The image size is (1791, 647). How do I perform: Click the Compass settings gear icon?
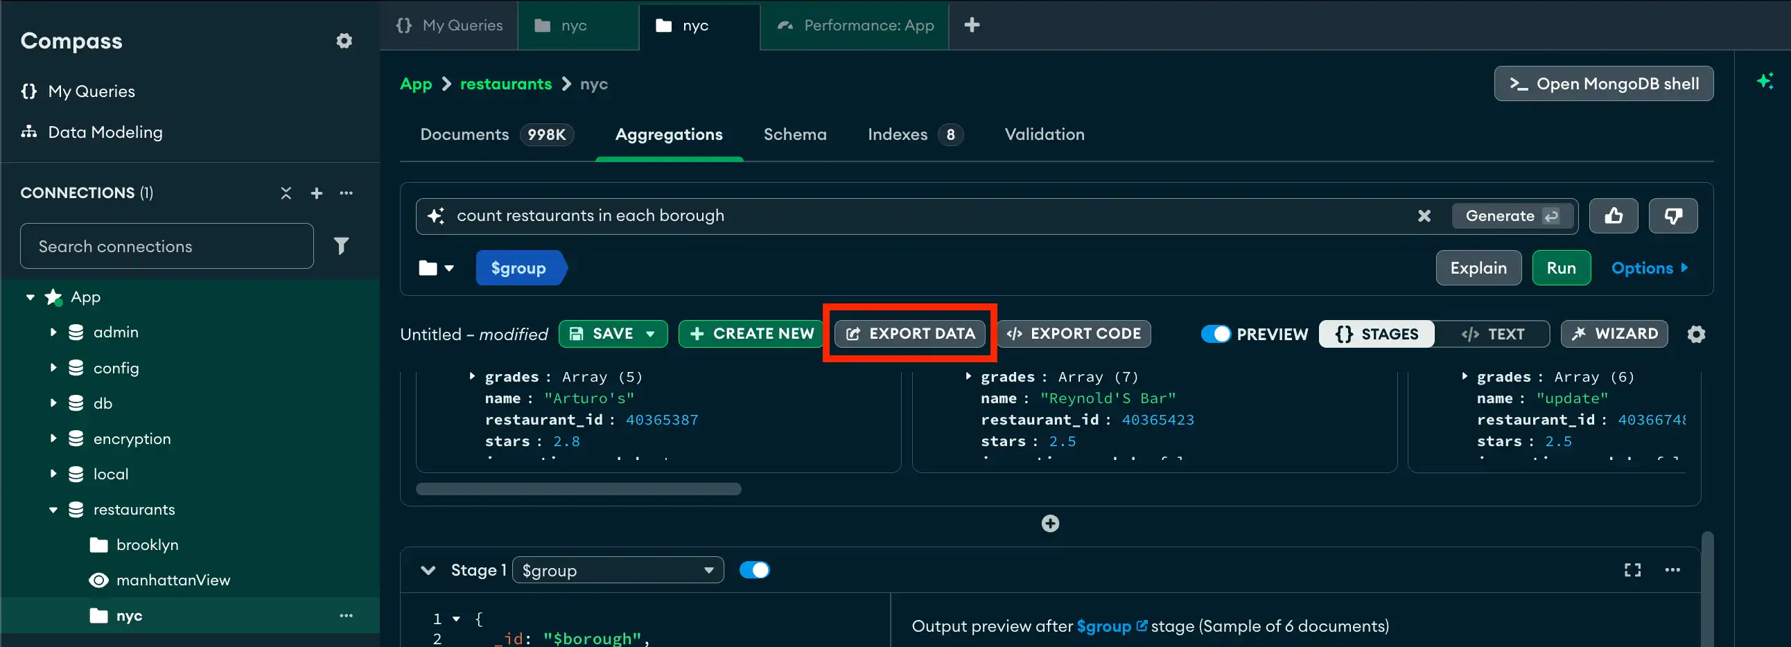(x=344, y=41)
